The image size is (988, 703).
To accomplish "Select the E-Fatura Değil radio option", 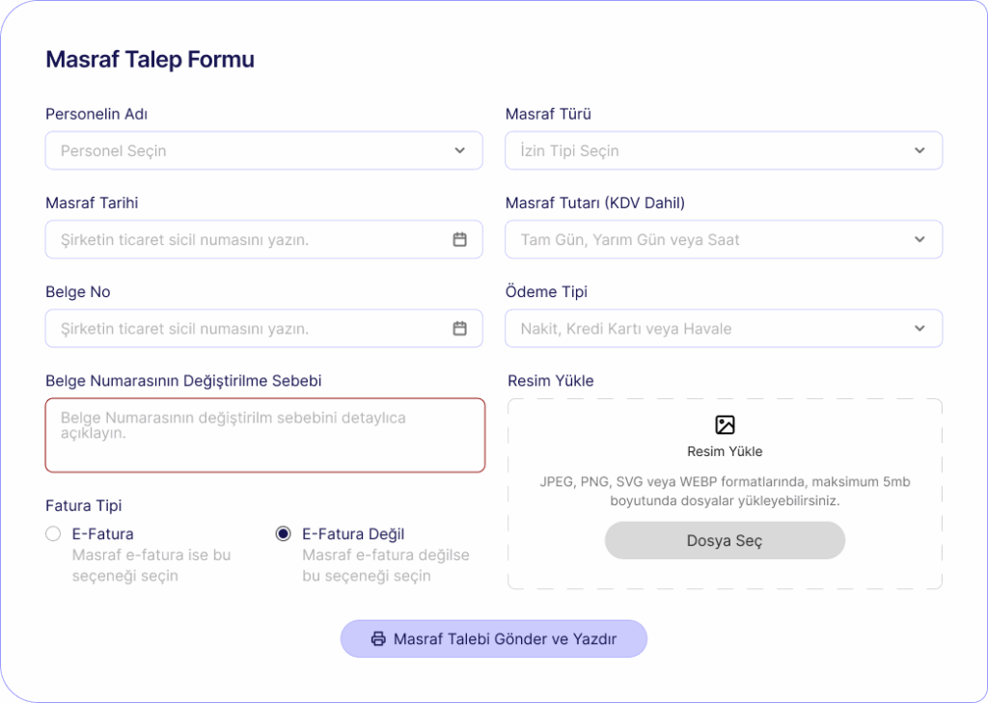I will pyautogui.click(x=284, y=534).
